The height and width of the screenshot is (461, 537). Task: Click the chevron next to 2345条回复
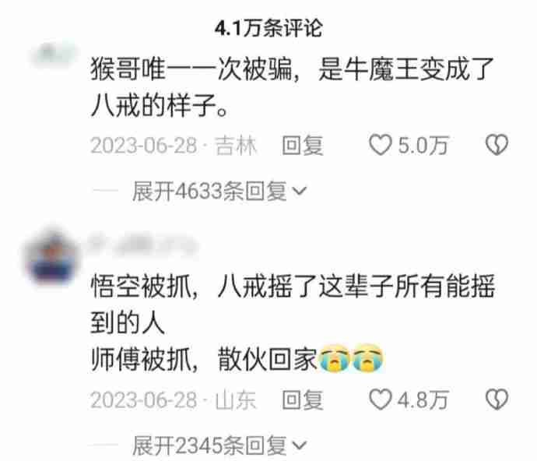click(300, 446)
